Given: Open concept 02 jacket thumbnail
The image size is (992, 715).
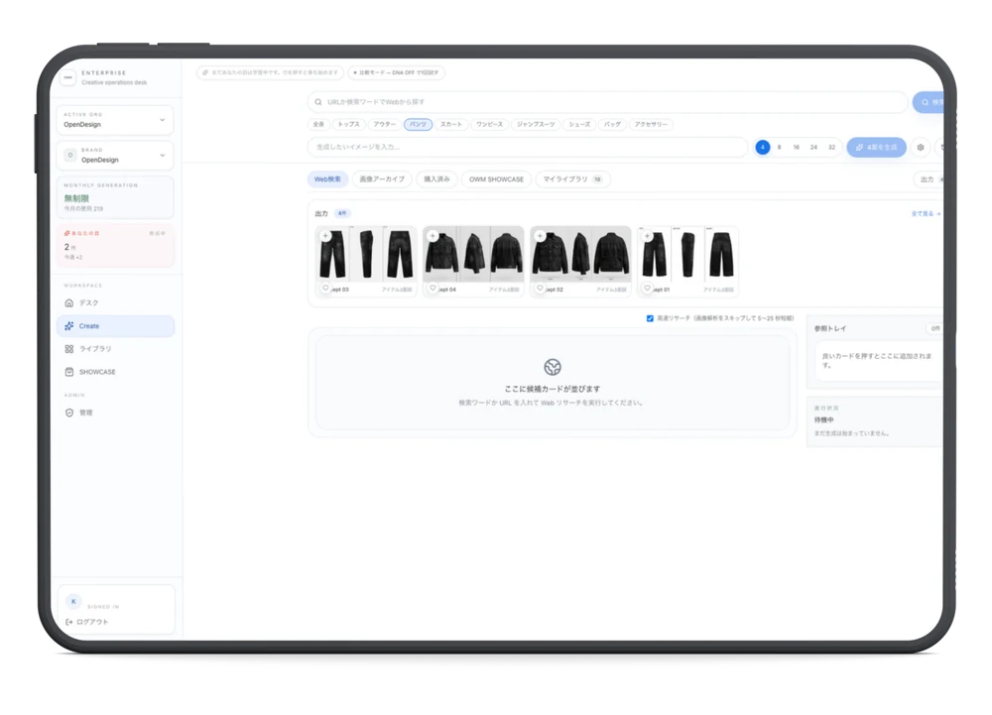Looking at the screenshot, I should tap(580, 254).
